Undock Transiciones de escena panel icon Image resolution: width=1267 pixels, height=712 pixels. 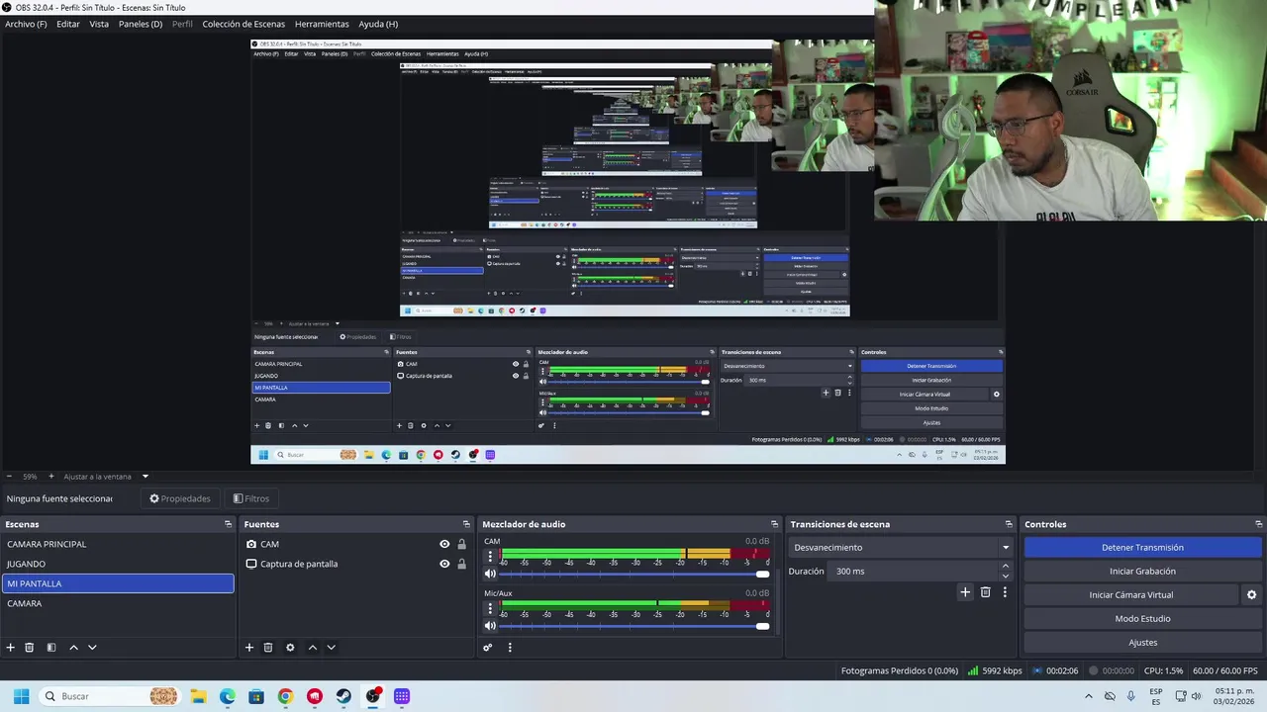tap(1009, 524)
